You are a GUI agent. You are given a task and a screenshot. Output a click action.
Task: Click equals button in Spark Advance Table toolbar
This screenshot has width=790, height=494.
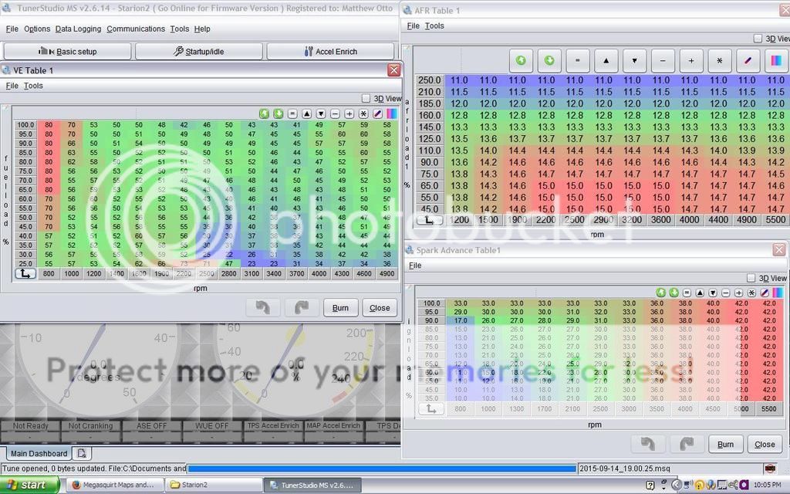coord(687,293)
